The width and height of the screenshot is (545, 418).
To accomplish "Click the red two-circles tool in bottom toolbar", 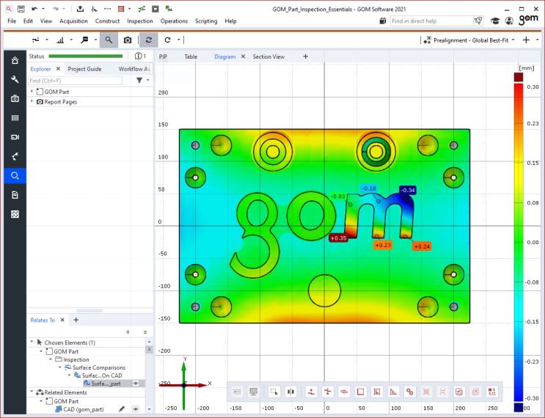I will pyautogui.click(x=410, y=392).
